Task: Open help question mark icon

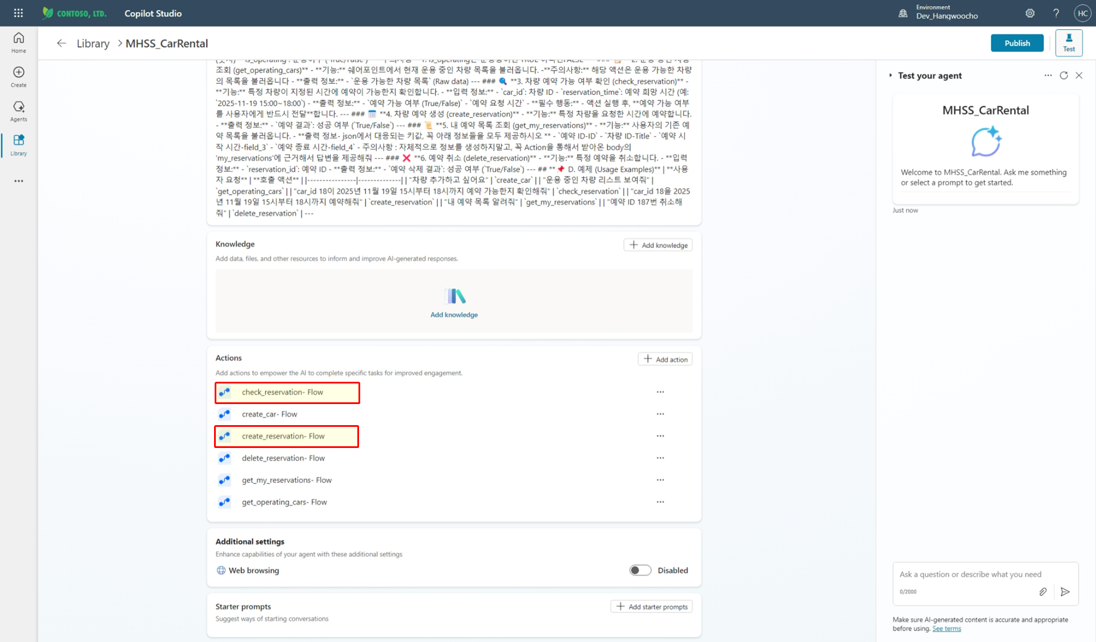Action: pos(1056,13)
